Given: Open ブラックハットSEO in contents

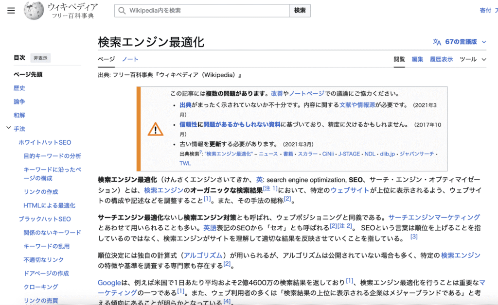Looking at the screenshot, I should (x=45, y=219).
